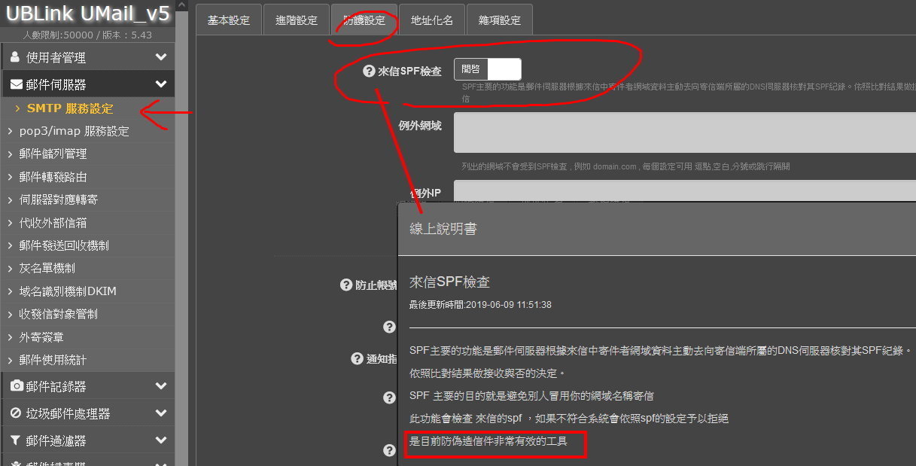Switch to the 基本設定 tab
The height and width of the screenshot is (466, 916).
click(228, 20)
